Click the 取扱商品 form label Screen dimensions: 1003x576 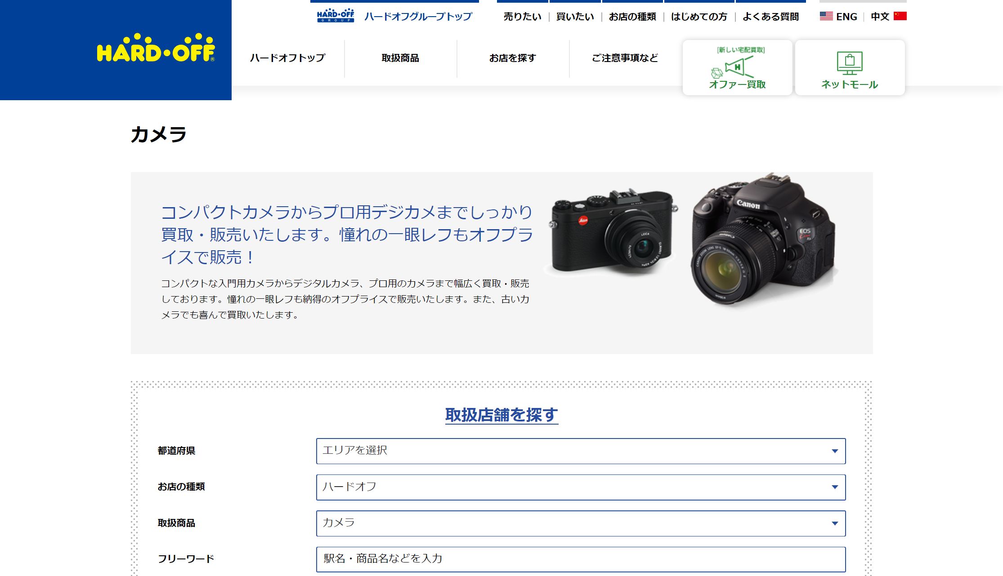tap(176, 523)
